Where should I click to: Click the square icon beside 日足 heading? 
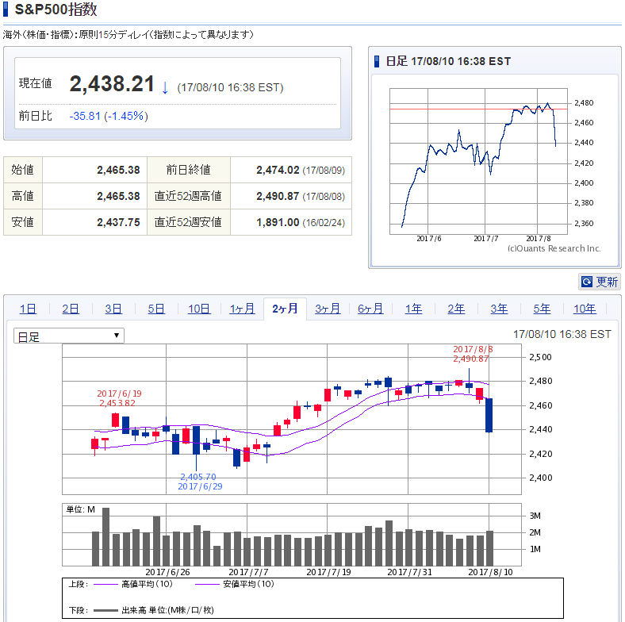[x=378, y=62]
